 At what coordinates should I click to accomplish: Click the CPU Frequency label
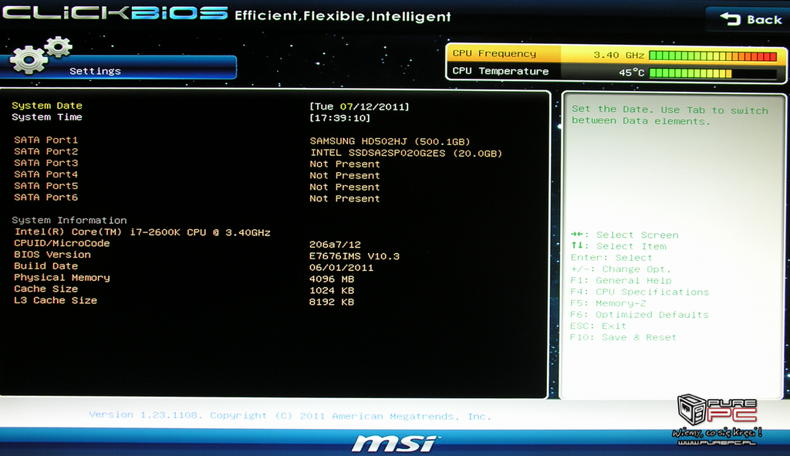(494, 53)
